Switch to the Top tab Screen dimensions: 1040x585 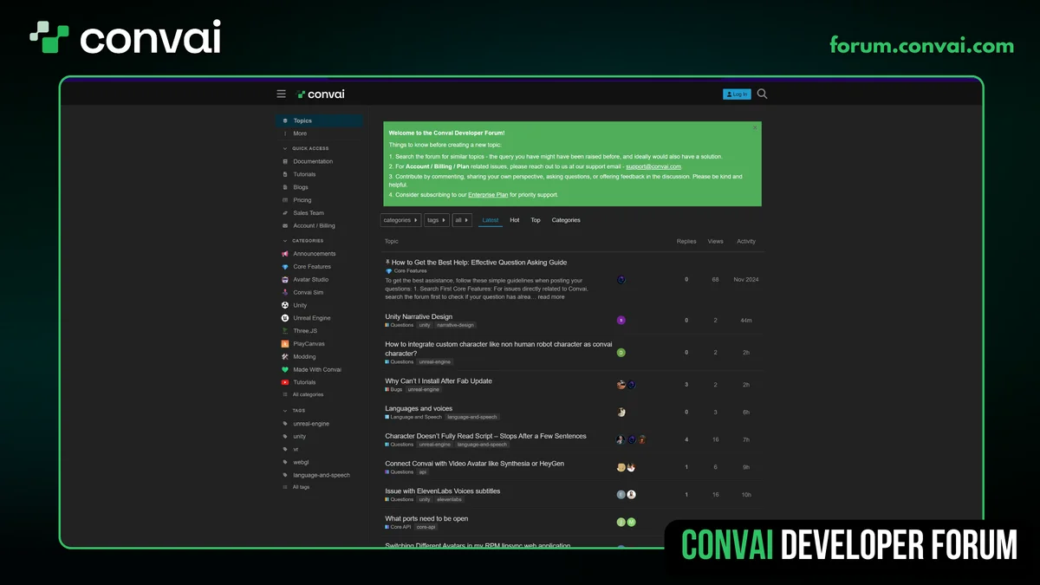[x=536, y=220]
